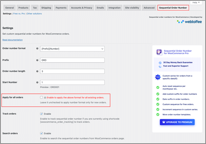Image resolution: width=206 pixels, height=144 pixels.
Task: Expand the Help dropdown
Action: click(196, 3)
